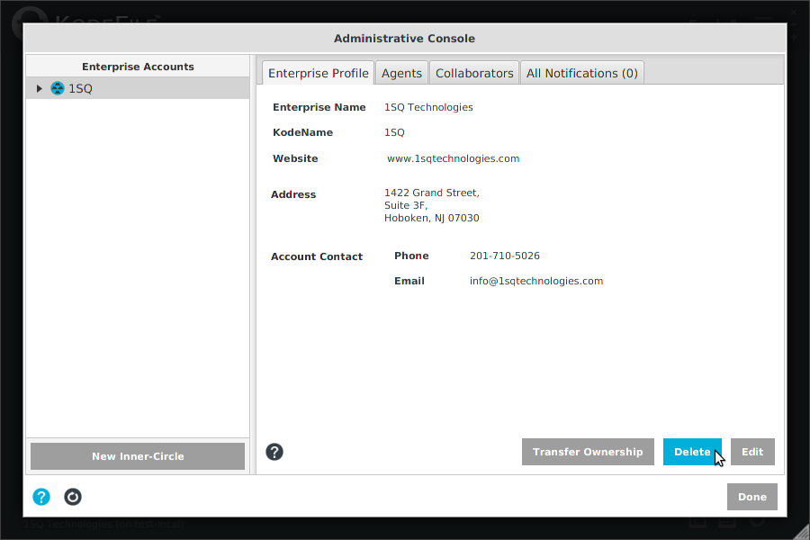The height and width of the screenshot is (540, 810).
Task: Click the Suite 3F address line
Action: [x=406, y=206]
